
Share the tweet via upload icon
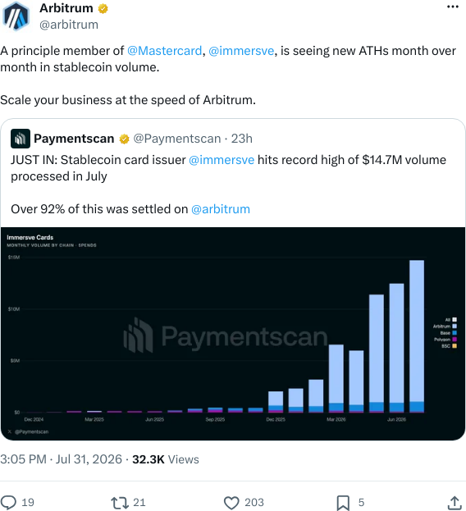point(455,503)
